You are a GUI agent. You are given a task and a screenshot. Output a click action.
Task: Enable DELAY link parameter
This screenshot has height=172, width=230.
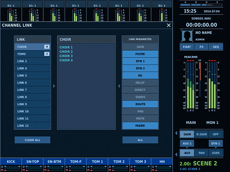[x=140, y=83]
